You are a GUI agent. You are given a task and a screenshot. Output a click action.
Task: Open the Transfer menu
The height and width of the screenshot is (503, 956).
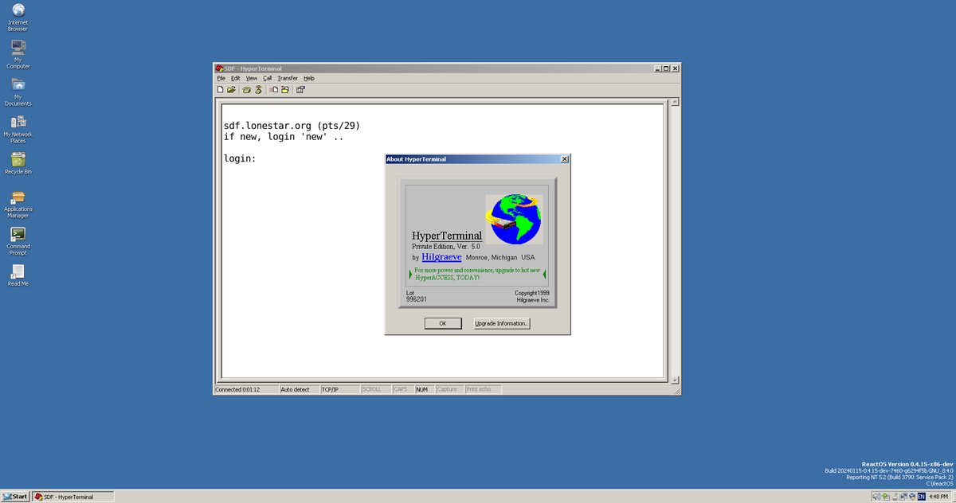pos(288,78)
